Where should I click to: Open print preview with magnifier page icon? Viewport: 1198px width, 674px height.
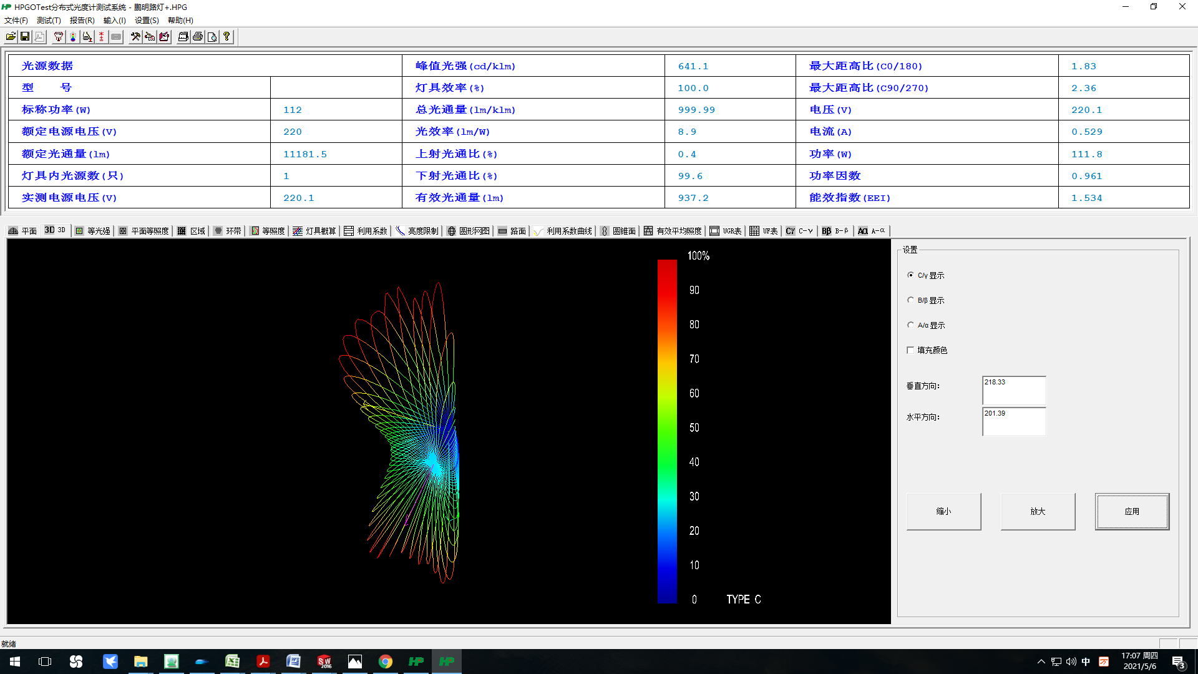pos(212,37)
